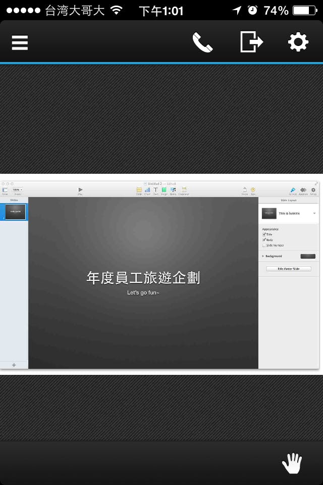Click the Table icon in Keynote toolbar
The image size is (323, 485).
point(139,190)
